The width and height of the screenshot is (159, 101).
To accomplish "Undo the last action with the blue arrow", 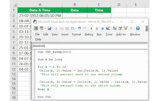I will pos(79,28).
